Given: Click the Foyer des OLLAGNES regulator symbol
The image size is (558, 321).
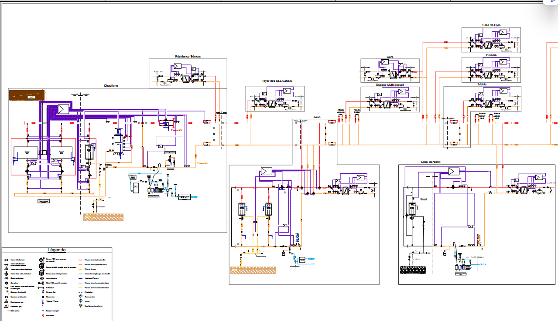Looking at the screenshot, I should tap(287, 91).
